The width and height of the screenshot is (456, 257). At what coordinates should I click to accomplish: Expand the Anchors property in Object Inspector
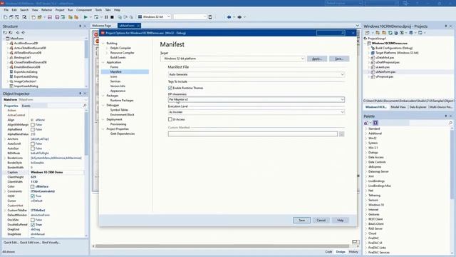5,139
